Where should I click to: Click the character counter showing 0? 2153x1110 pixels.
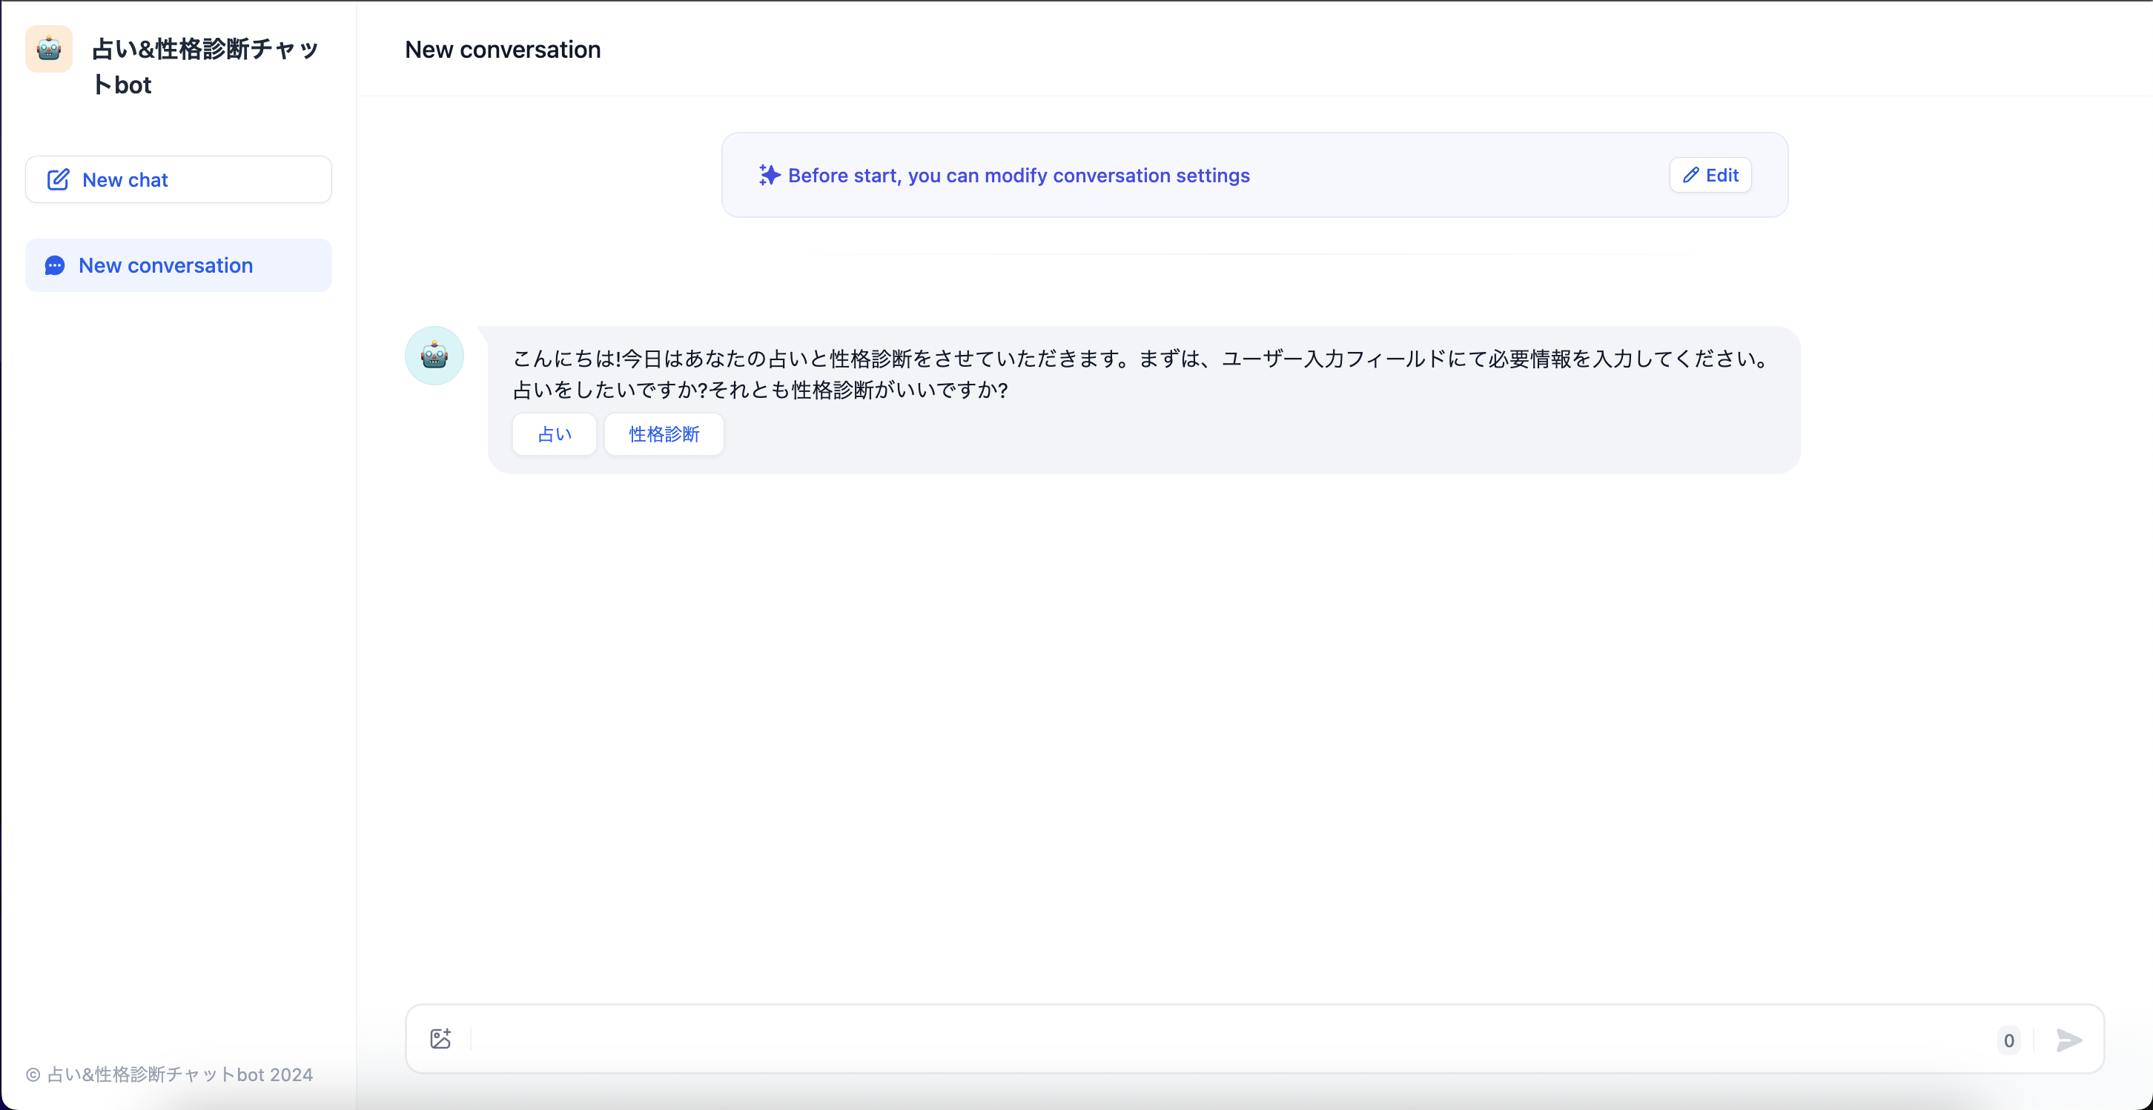(x=2009, y=1040)
